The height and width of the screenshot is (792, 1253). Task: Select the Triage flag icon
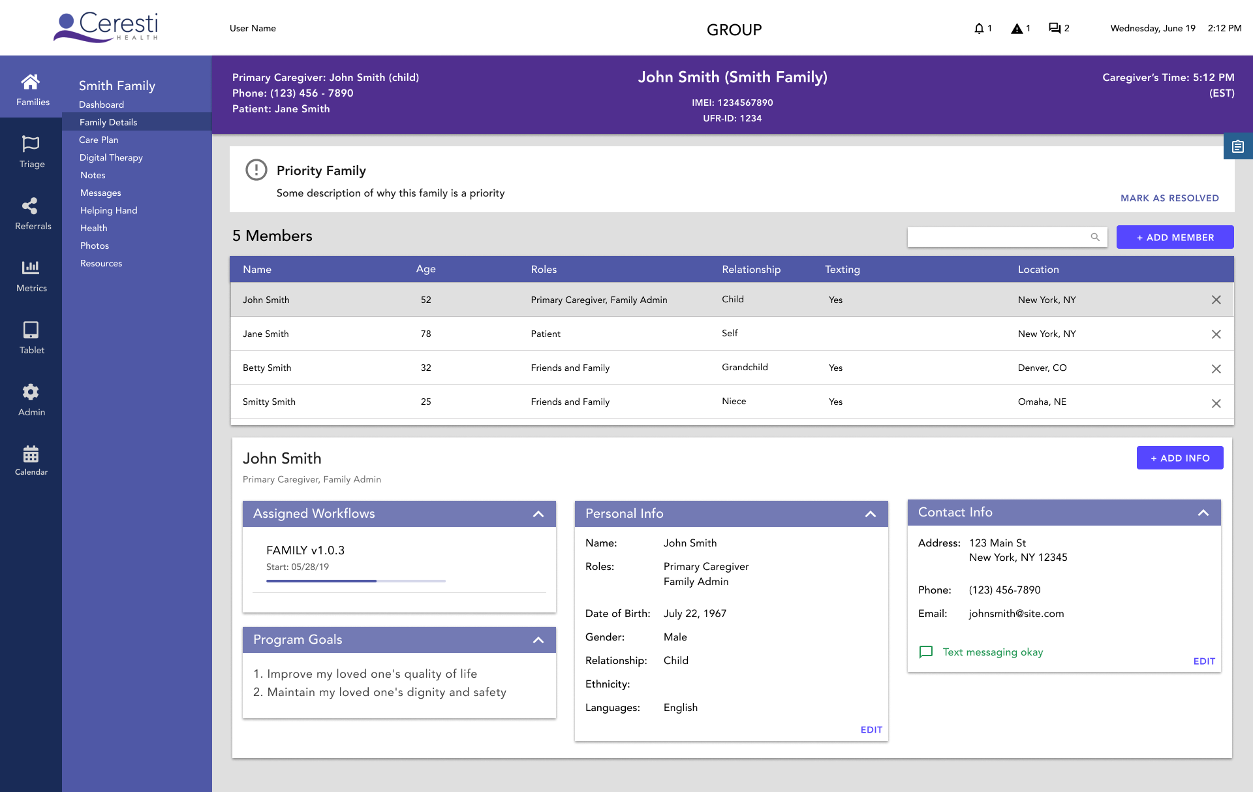pos(31,150)
